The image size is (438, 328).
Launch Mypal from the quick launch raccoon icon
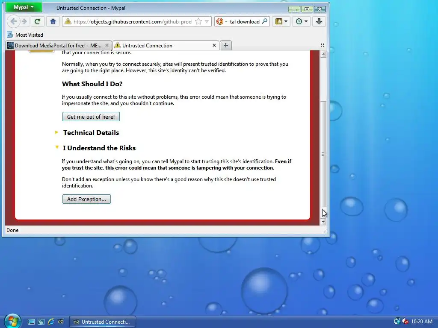point(61,322)
